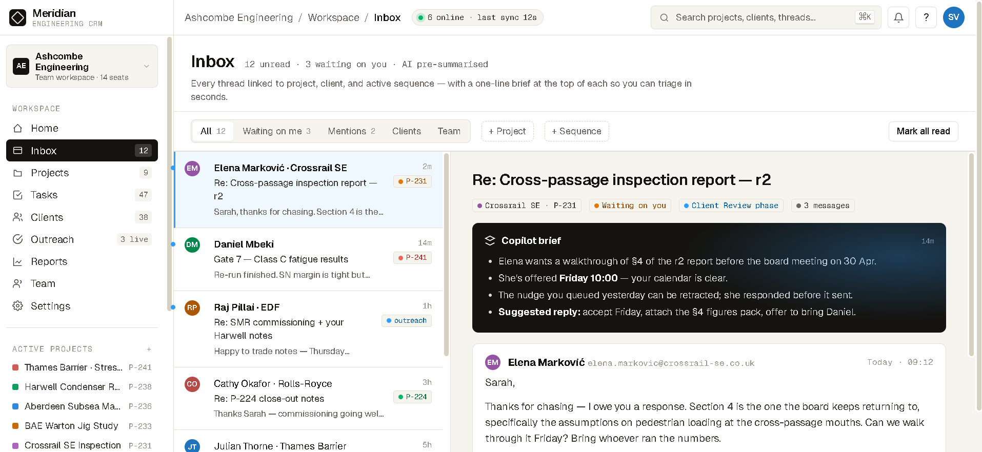Switch to Mentions tab
This screenshot has width=982, height=452.
pos(352,131)
